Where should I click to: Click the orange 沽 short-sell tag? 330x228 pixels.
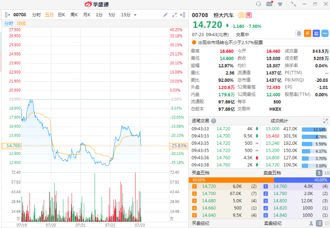[x=241, y=15]
